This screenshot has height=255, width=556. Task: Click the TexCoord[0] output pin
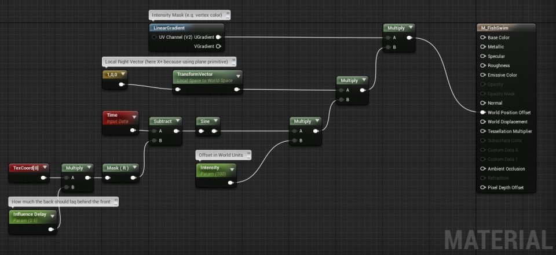point(43,178)
